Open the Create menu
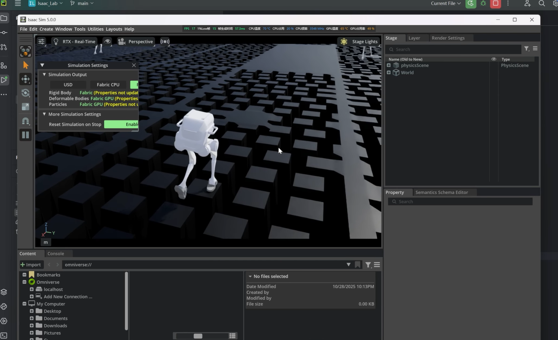This screenshot has width=558, height=340. pyautogui.click(x=46, y=29)
